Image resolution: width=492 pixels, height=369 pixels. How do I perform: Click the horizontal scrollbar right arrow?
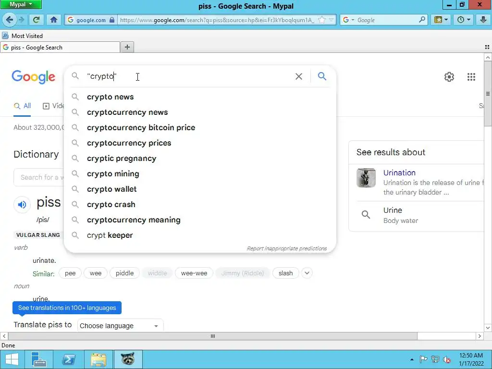[x=480, y=336]
